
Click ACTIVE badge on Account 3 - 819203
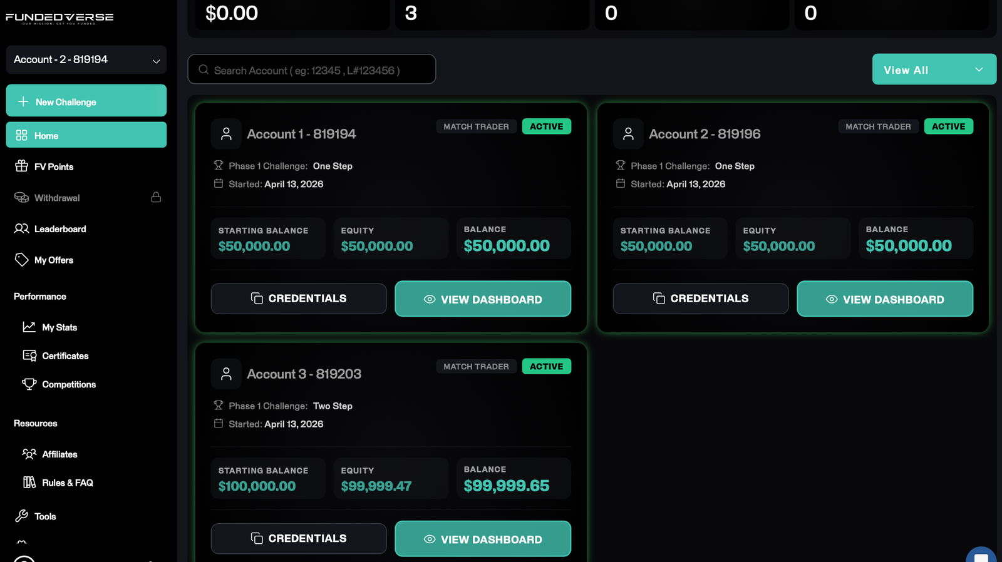tap(547, 366)
